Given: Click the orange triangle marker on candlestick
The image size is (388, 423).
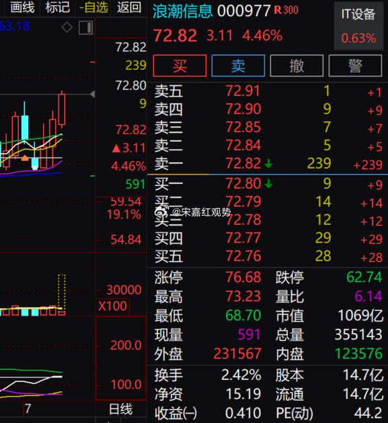Looking at the screenshot, I should [25, 158].
